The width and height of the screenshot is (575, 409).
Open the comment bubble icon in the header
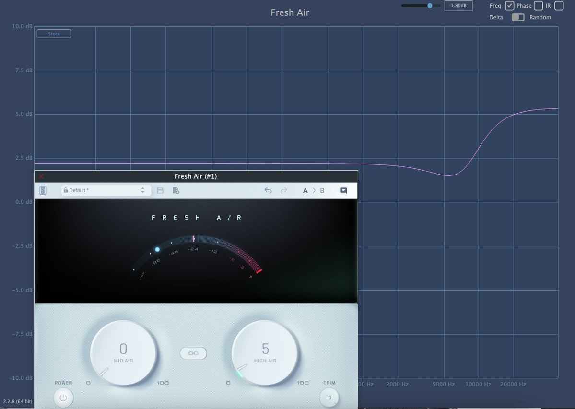pyautogui.click(x=343, y=190)
